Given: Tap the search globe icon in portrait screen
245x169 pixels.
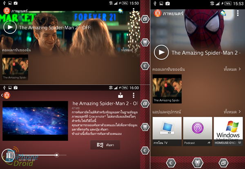Looking at the screenshot, I should (223, 13).
